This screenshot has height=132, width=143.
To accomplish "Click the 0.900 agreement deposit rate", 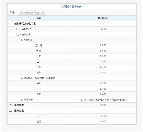I will [x=103, y=105].
